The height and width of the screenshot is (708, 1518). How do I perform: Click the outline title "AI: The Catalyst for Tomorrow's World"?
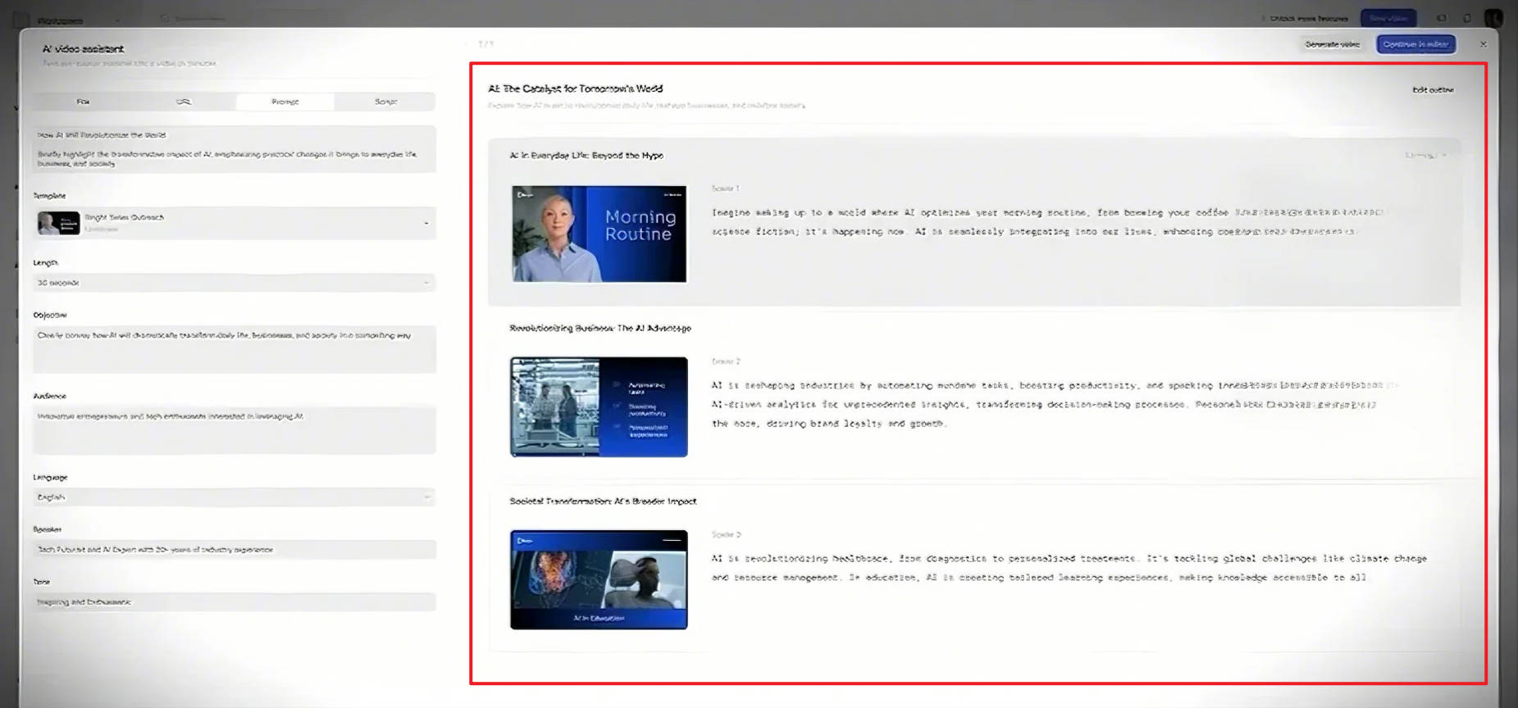click(x=576, y=88)
